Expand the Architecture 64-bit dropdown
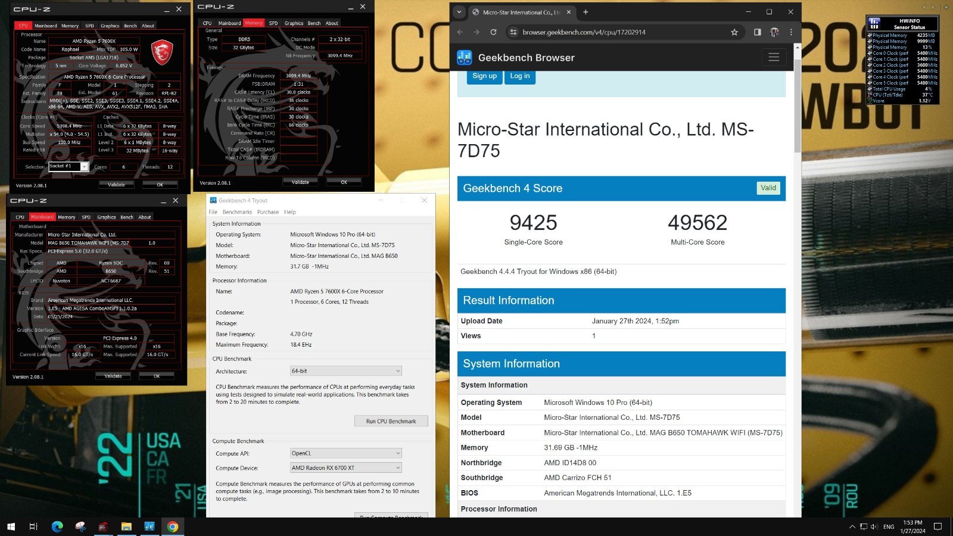Screen dimensions: 953x536 pyautogui.click(x=346, y=371)
